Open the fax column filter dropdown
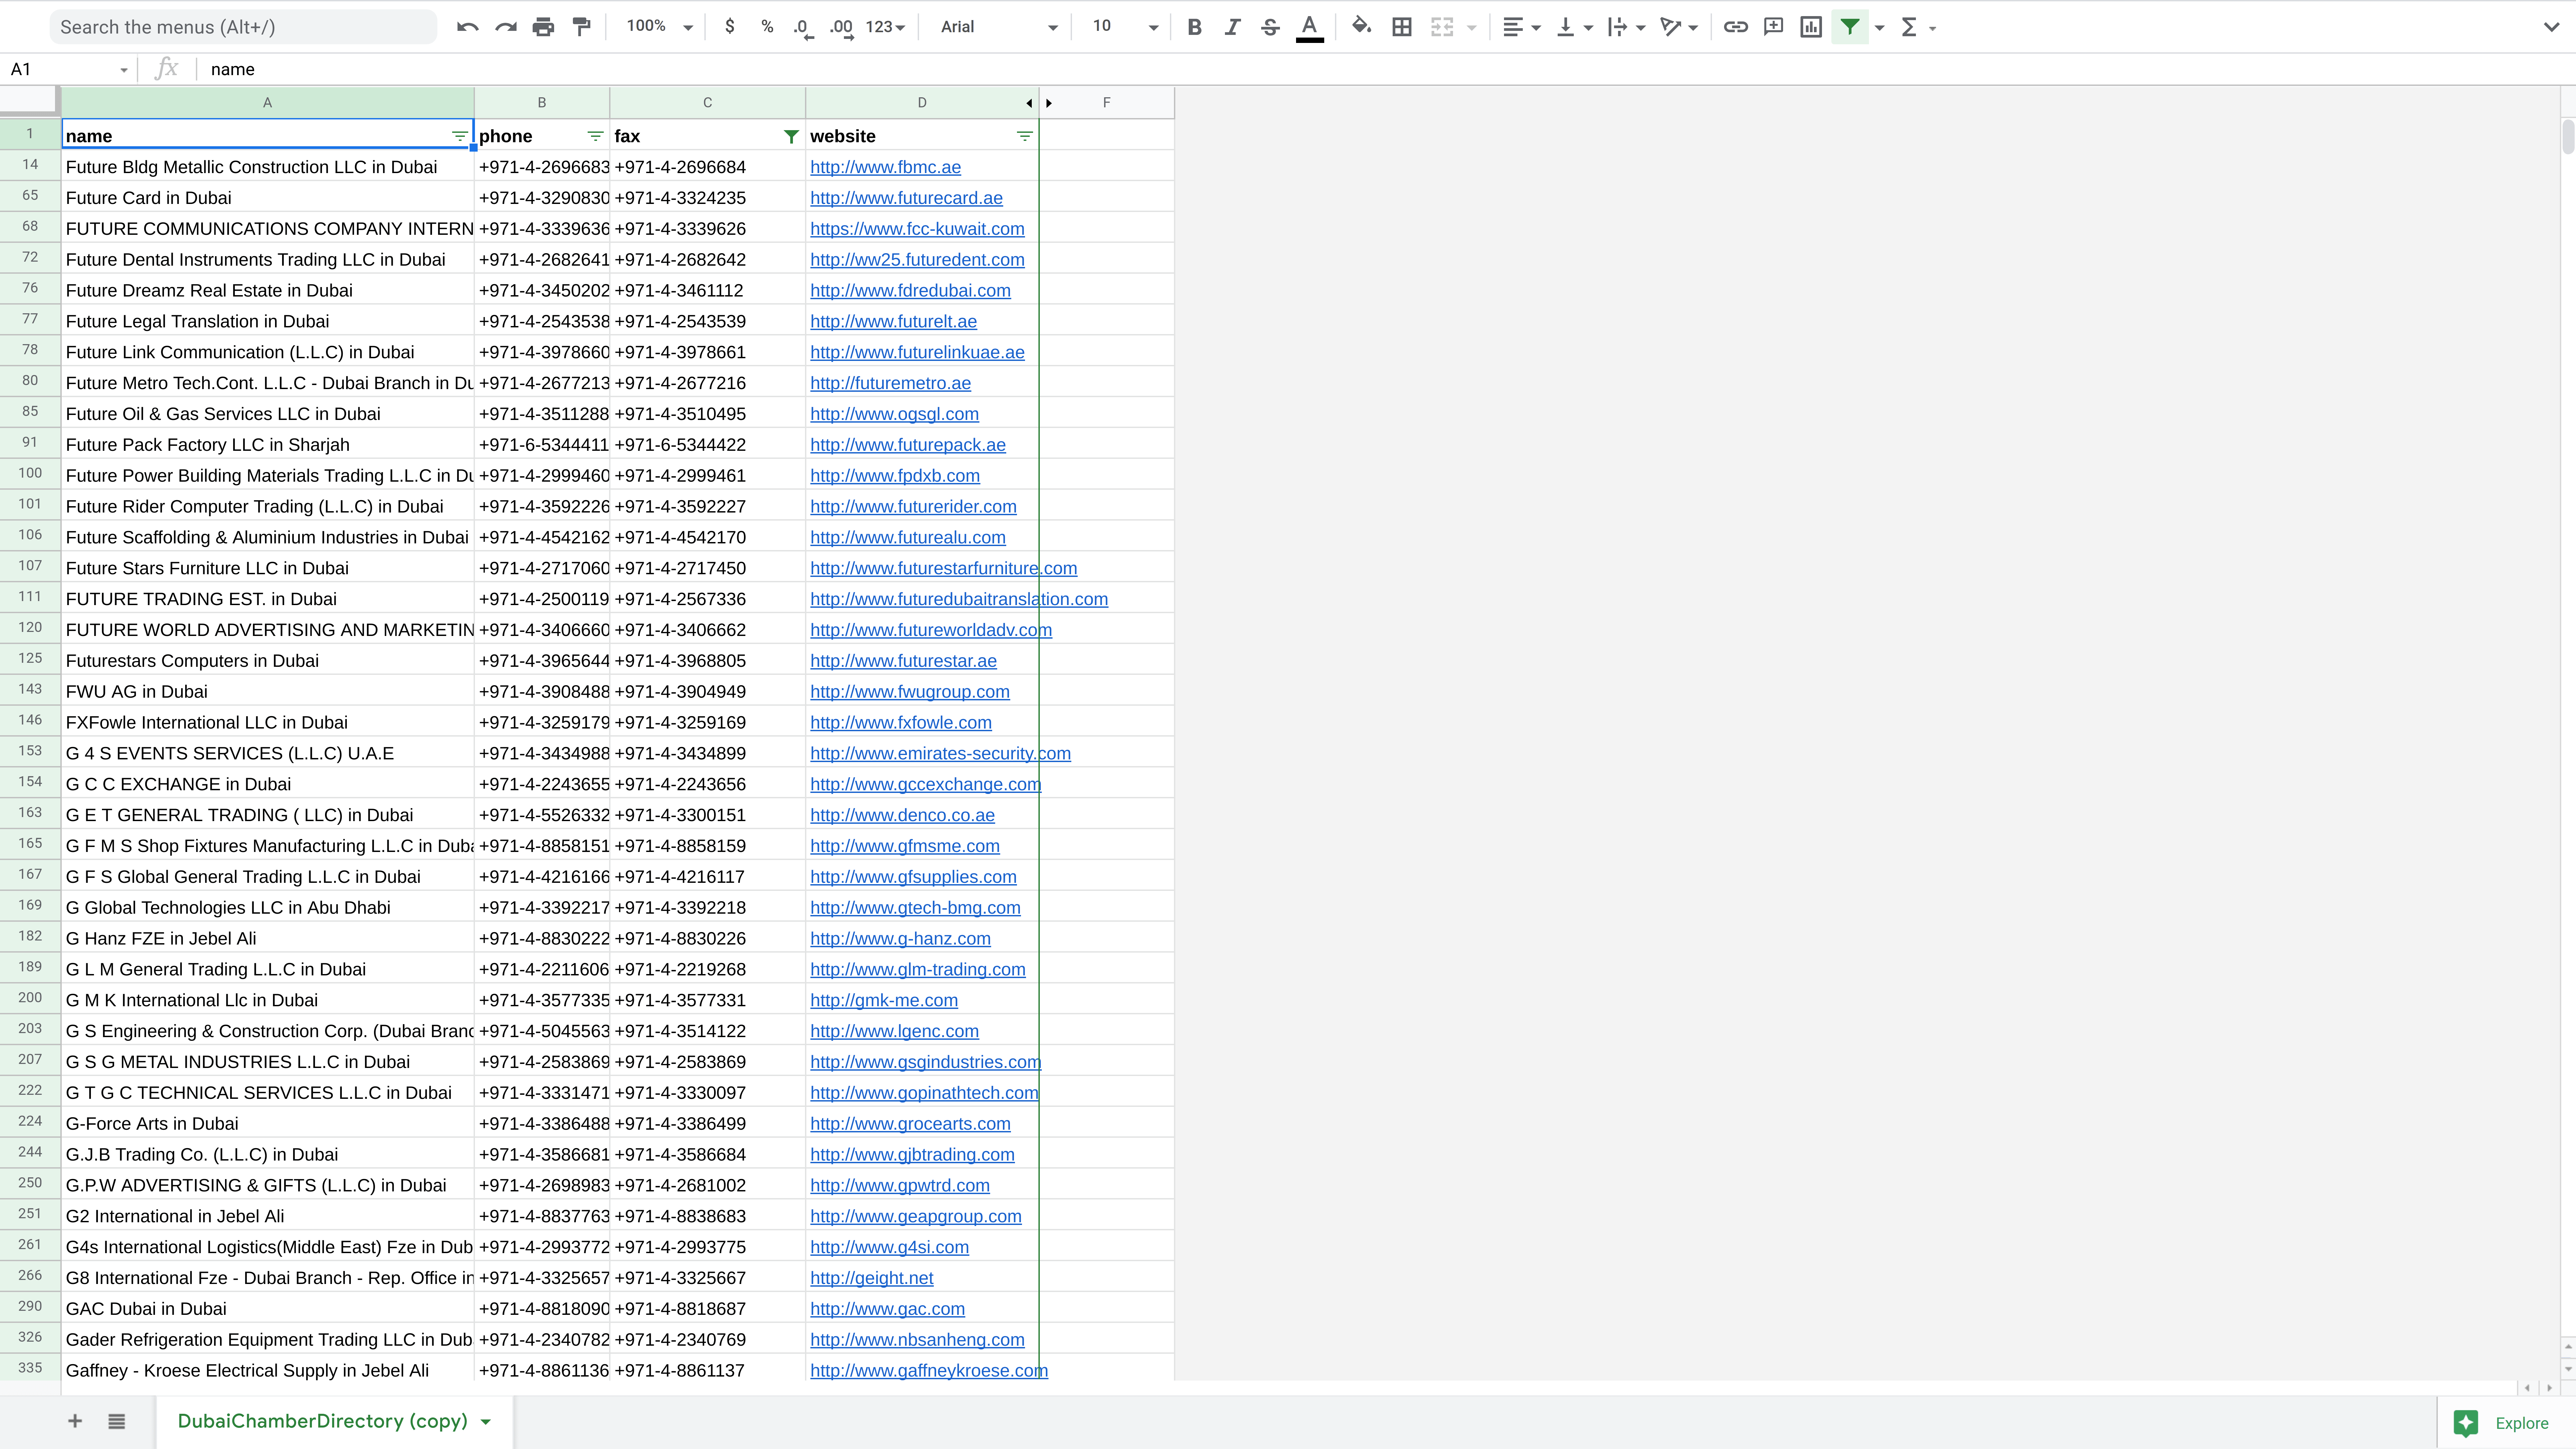Image resolution: width=2576 pixels, height=1449 pixels. pos(791,136)
